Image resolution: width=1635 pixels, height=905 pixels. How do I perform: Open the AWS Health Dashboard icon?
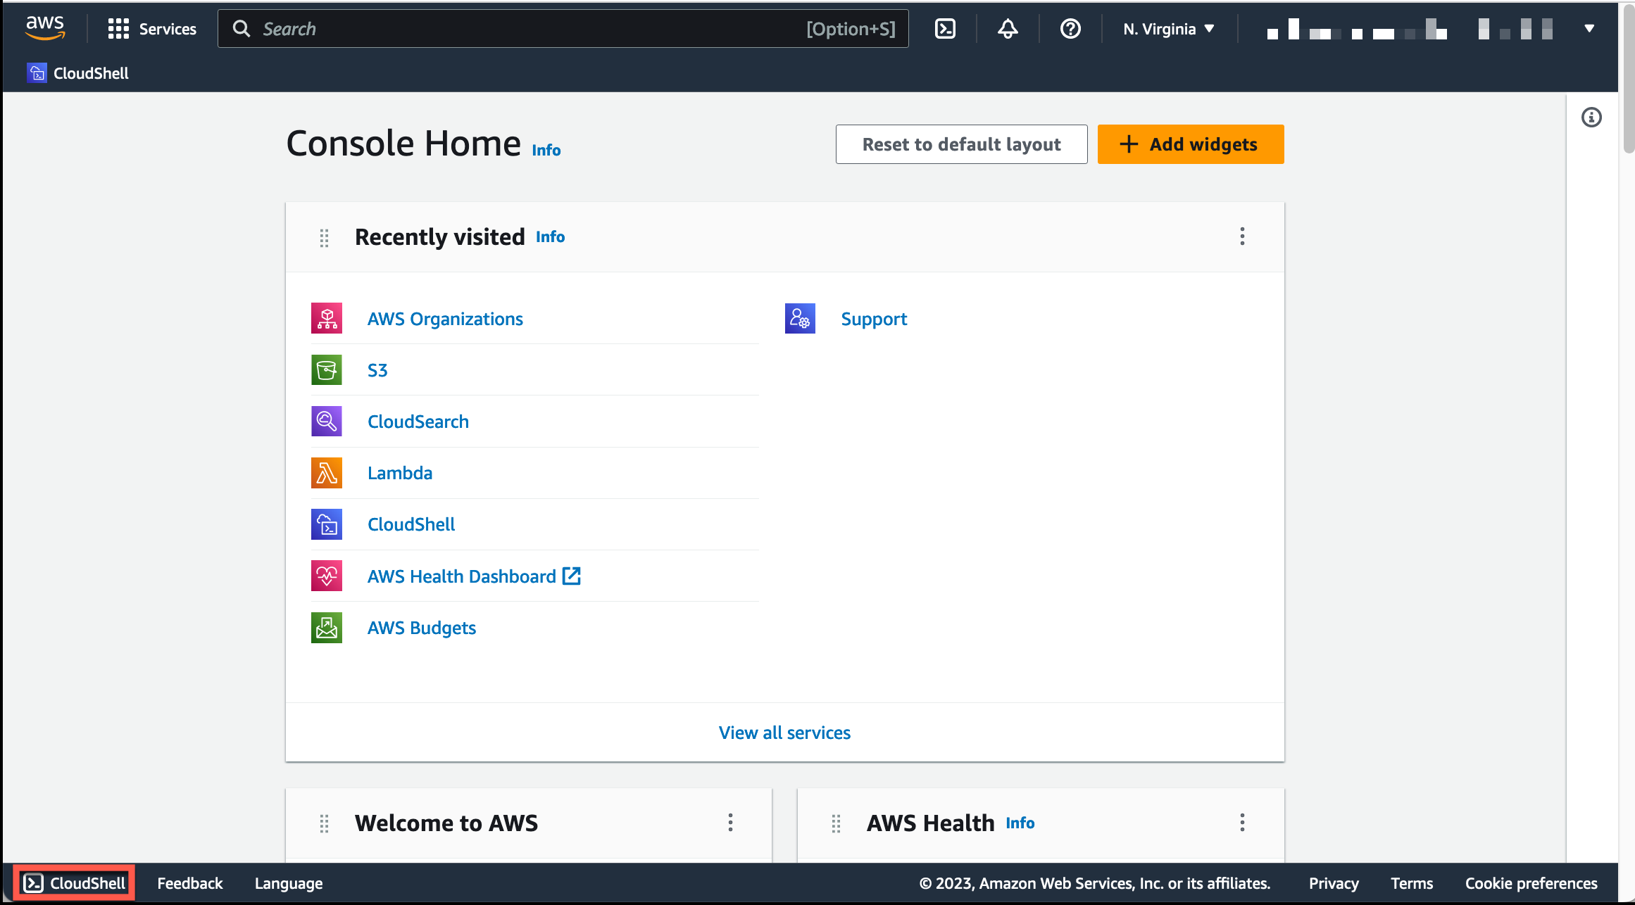pos(325,575)
